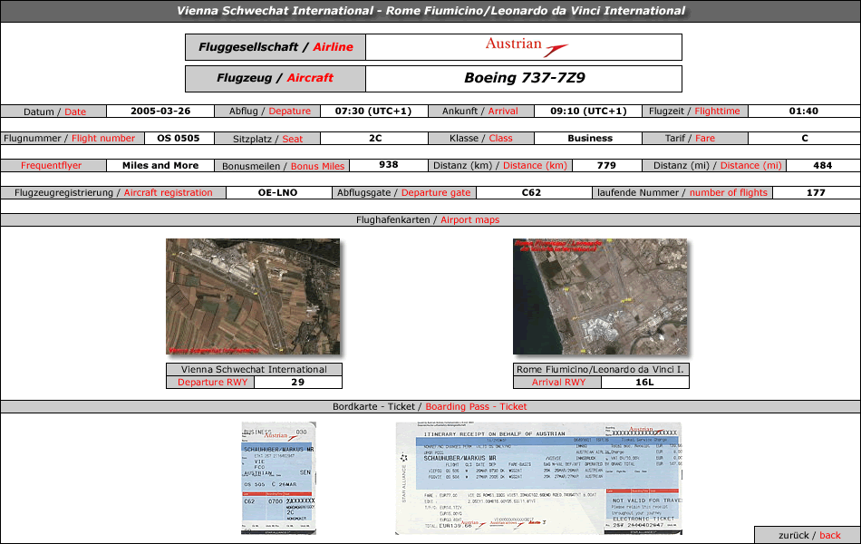This screenshot has height=544, width=861.
Task: Click the Fluggesellschaft / Airline label
Action: 276,47
